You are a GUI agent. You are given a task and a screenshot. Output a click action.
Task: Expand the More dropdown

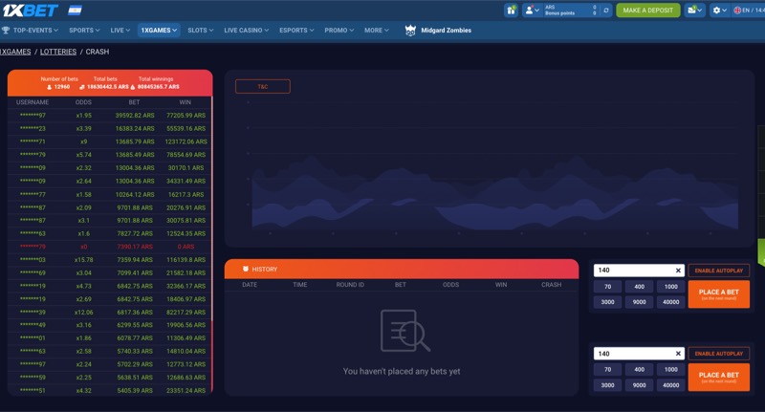(x=377, y=31)
